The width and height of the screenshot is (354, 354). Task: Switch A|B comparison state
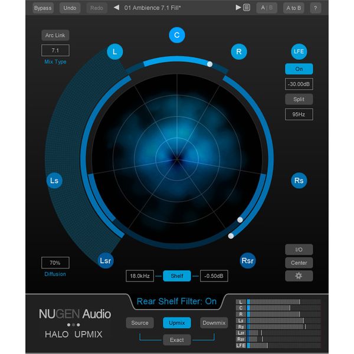point(267,8)
